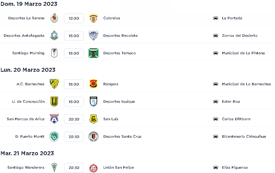Click the San Luis yellow logo
The height and width of the screenshot is (173, 275).
point(93,119)
